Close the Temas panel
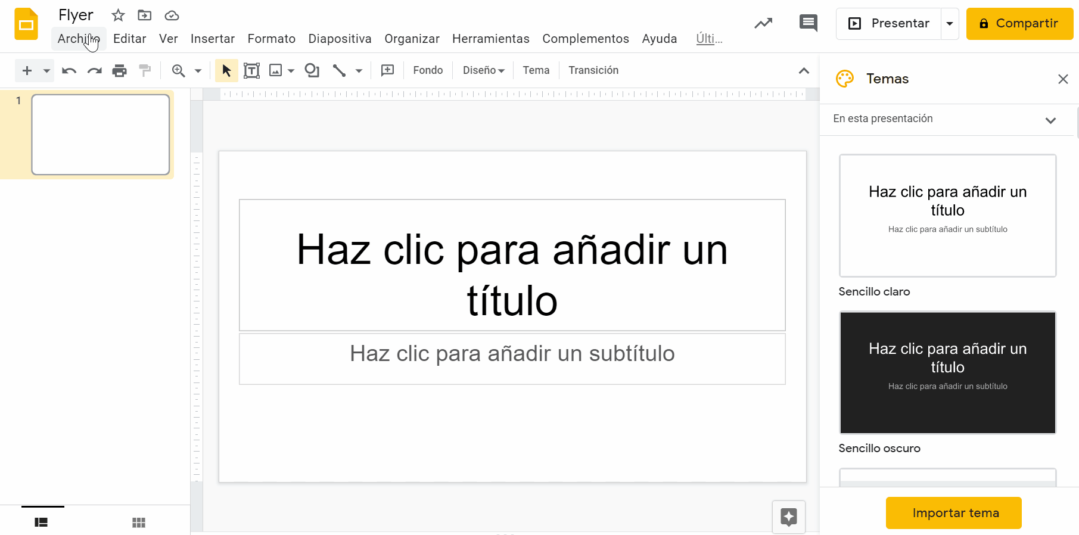This screenshot has height=535, width=1079. (1063, 79)
